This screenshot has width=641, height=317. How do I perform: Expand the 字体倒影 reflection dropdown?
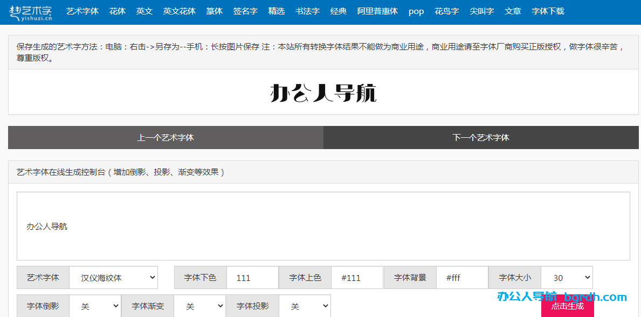[95, 305]
